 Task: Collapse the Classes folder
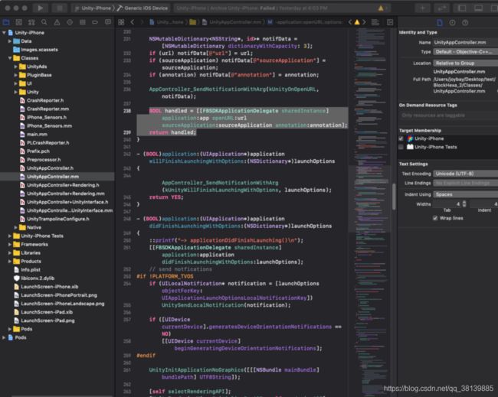pos(10,58)
